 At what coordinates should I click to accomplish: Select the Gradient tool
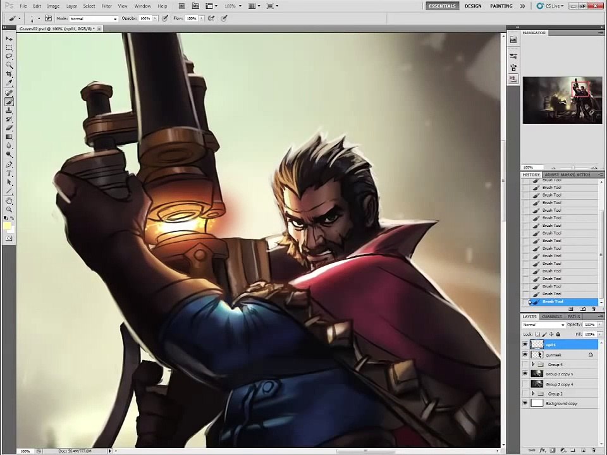9,137
